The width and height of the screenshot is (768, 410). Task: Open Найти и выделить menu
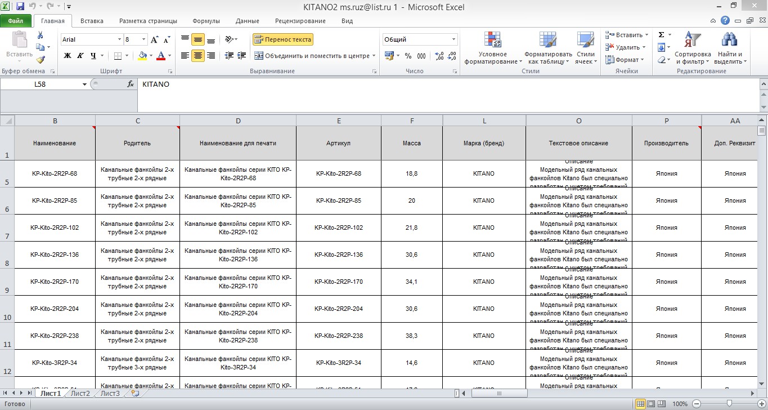[731, 48]
